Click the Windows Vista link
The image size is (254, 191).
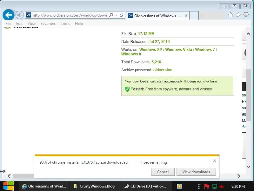point(178,50)
